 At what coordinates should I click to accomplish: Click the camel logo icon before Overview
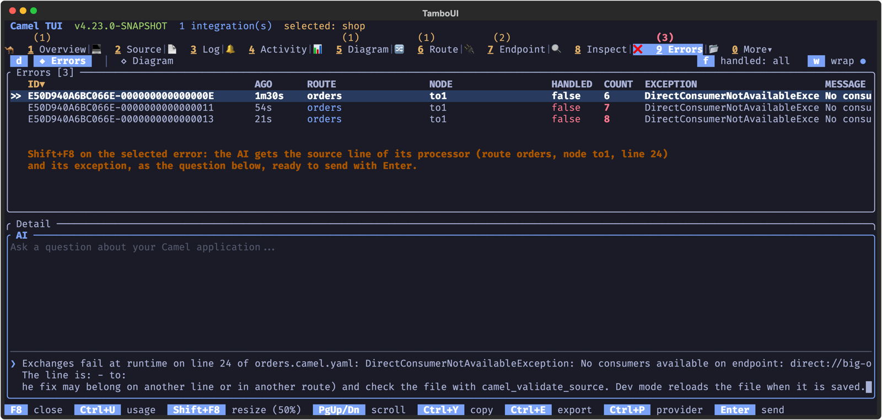tap(10, 50)
